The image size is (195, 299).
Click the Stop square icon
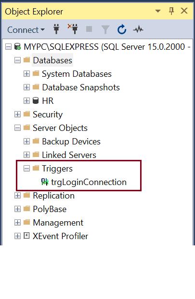[x=89, y=29]
